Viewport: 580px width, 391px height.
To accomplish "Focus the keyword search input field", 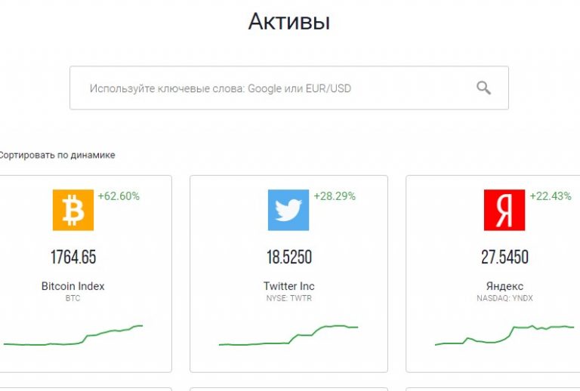I will [x=289, y=88].
